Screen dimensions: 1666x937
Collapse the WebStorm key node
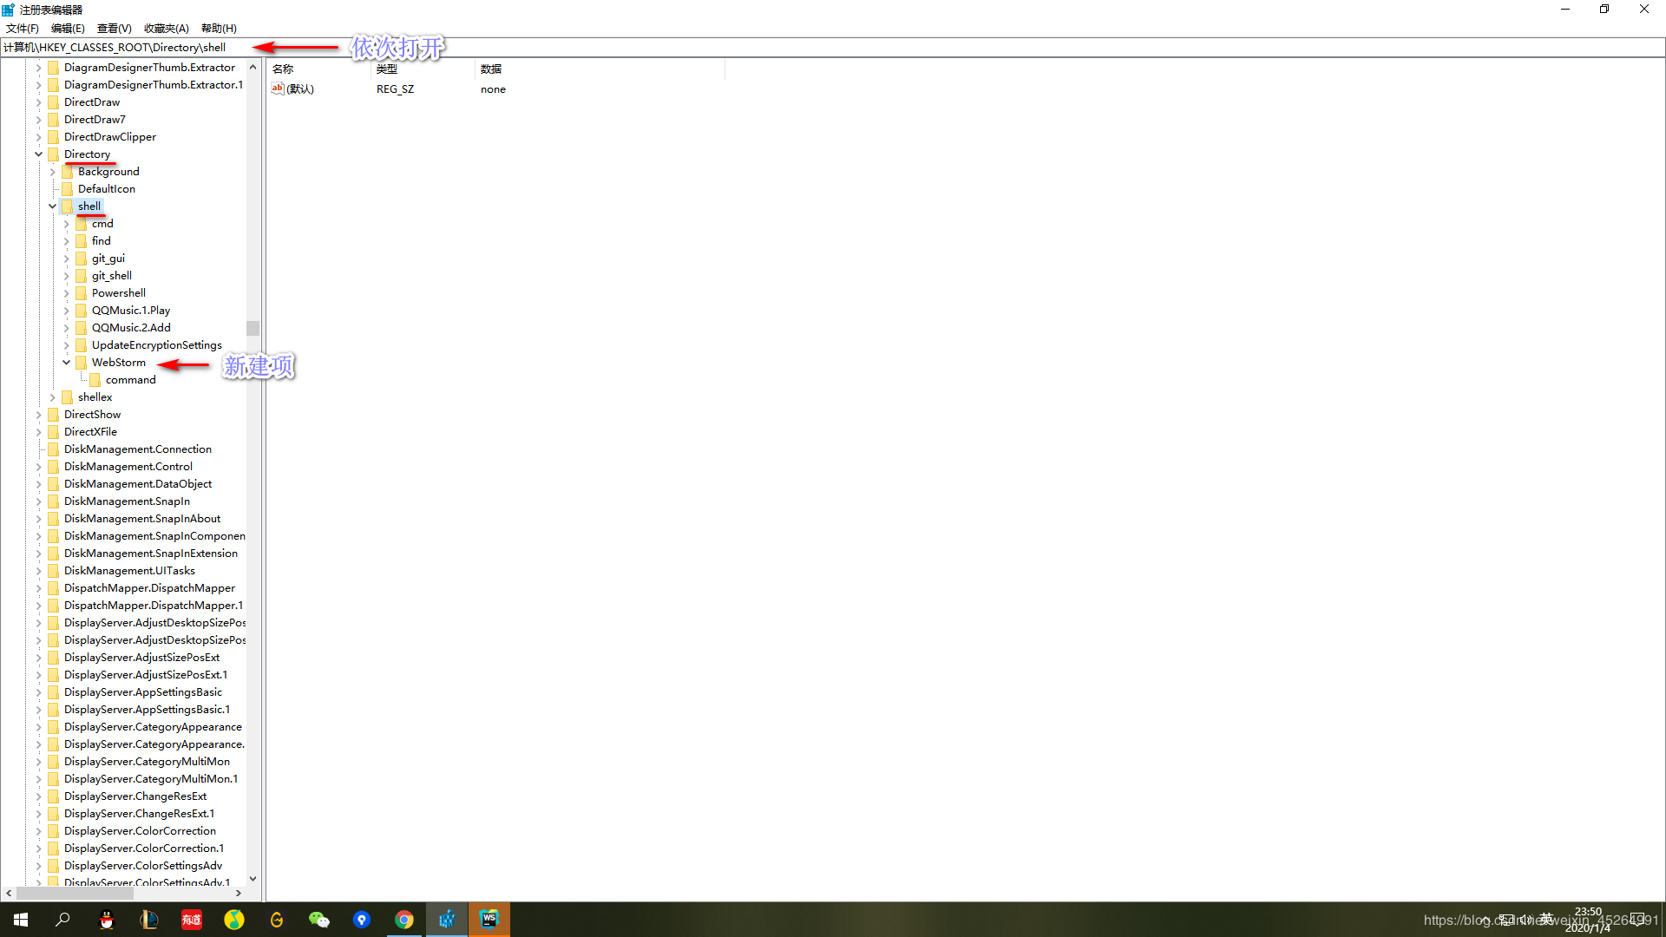tap(67, 363)
